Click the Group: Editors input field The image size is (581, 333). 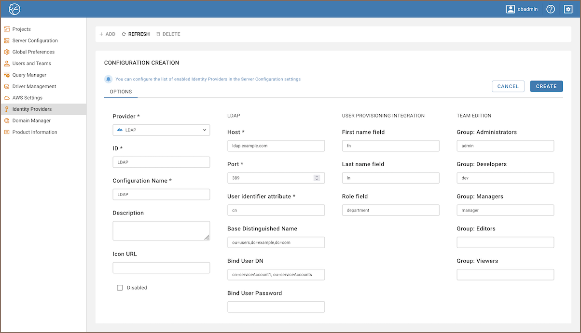point(505,242)
